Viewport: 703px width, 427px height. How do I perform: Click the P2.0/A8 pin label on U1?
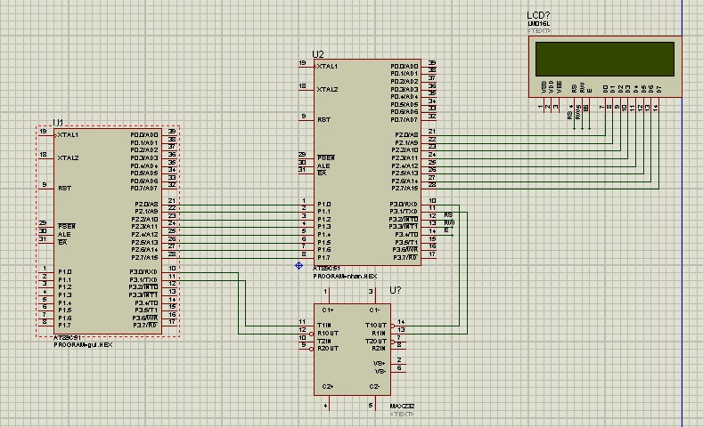[x=146, y=204]
